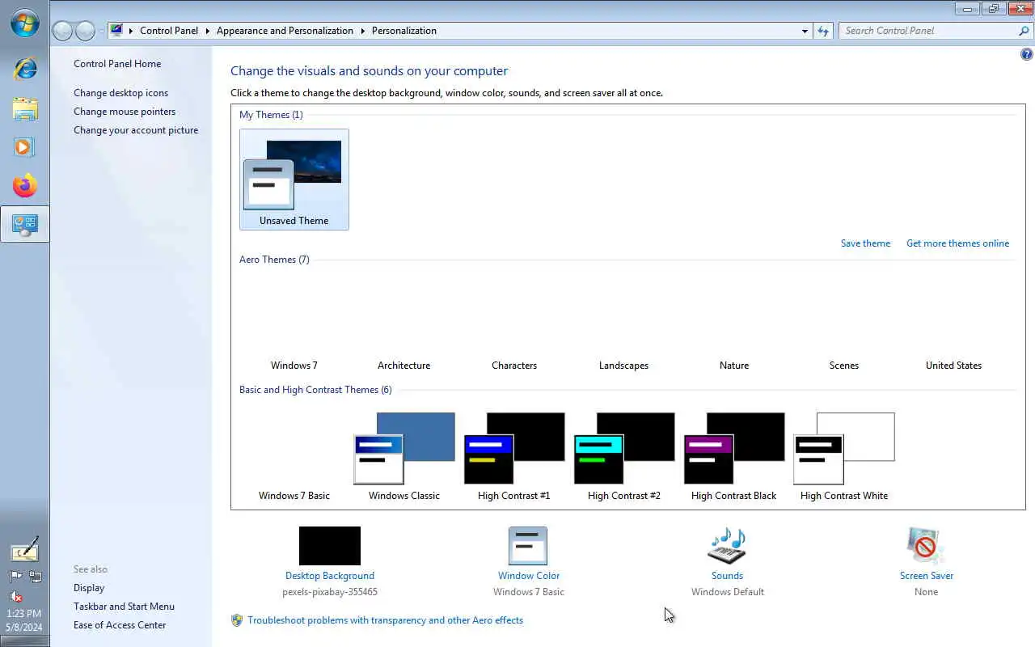This screenshot has width=1035, height=647.
Task: Click the Window Color icon
Action: [528, 546]
